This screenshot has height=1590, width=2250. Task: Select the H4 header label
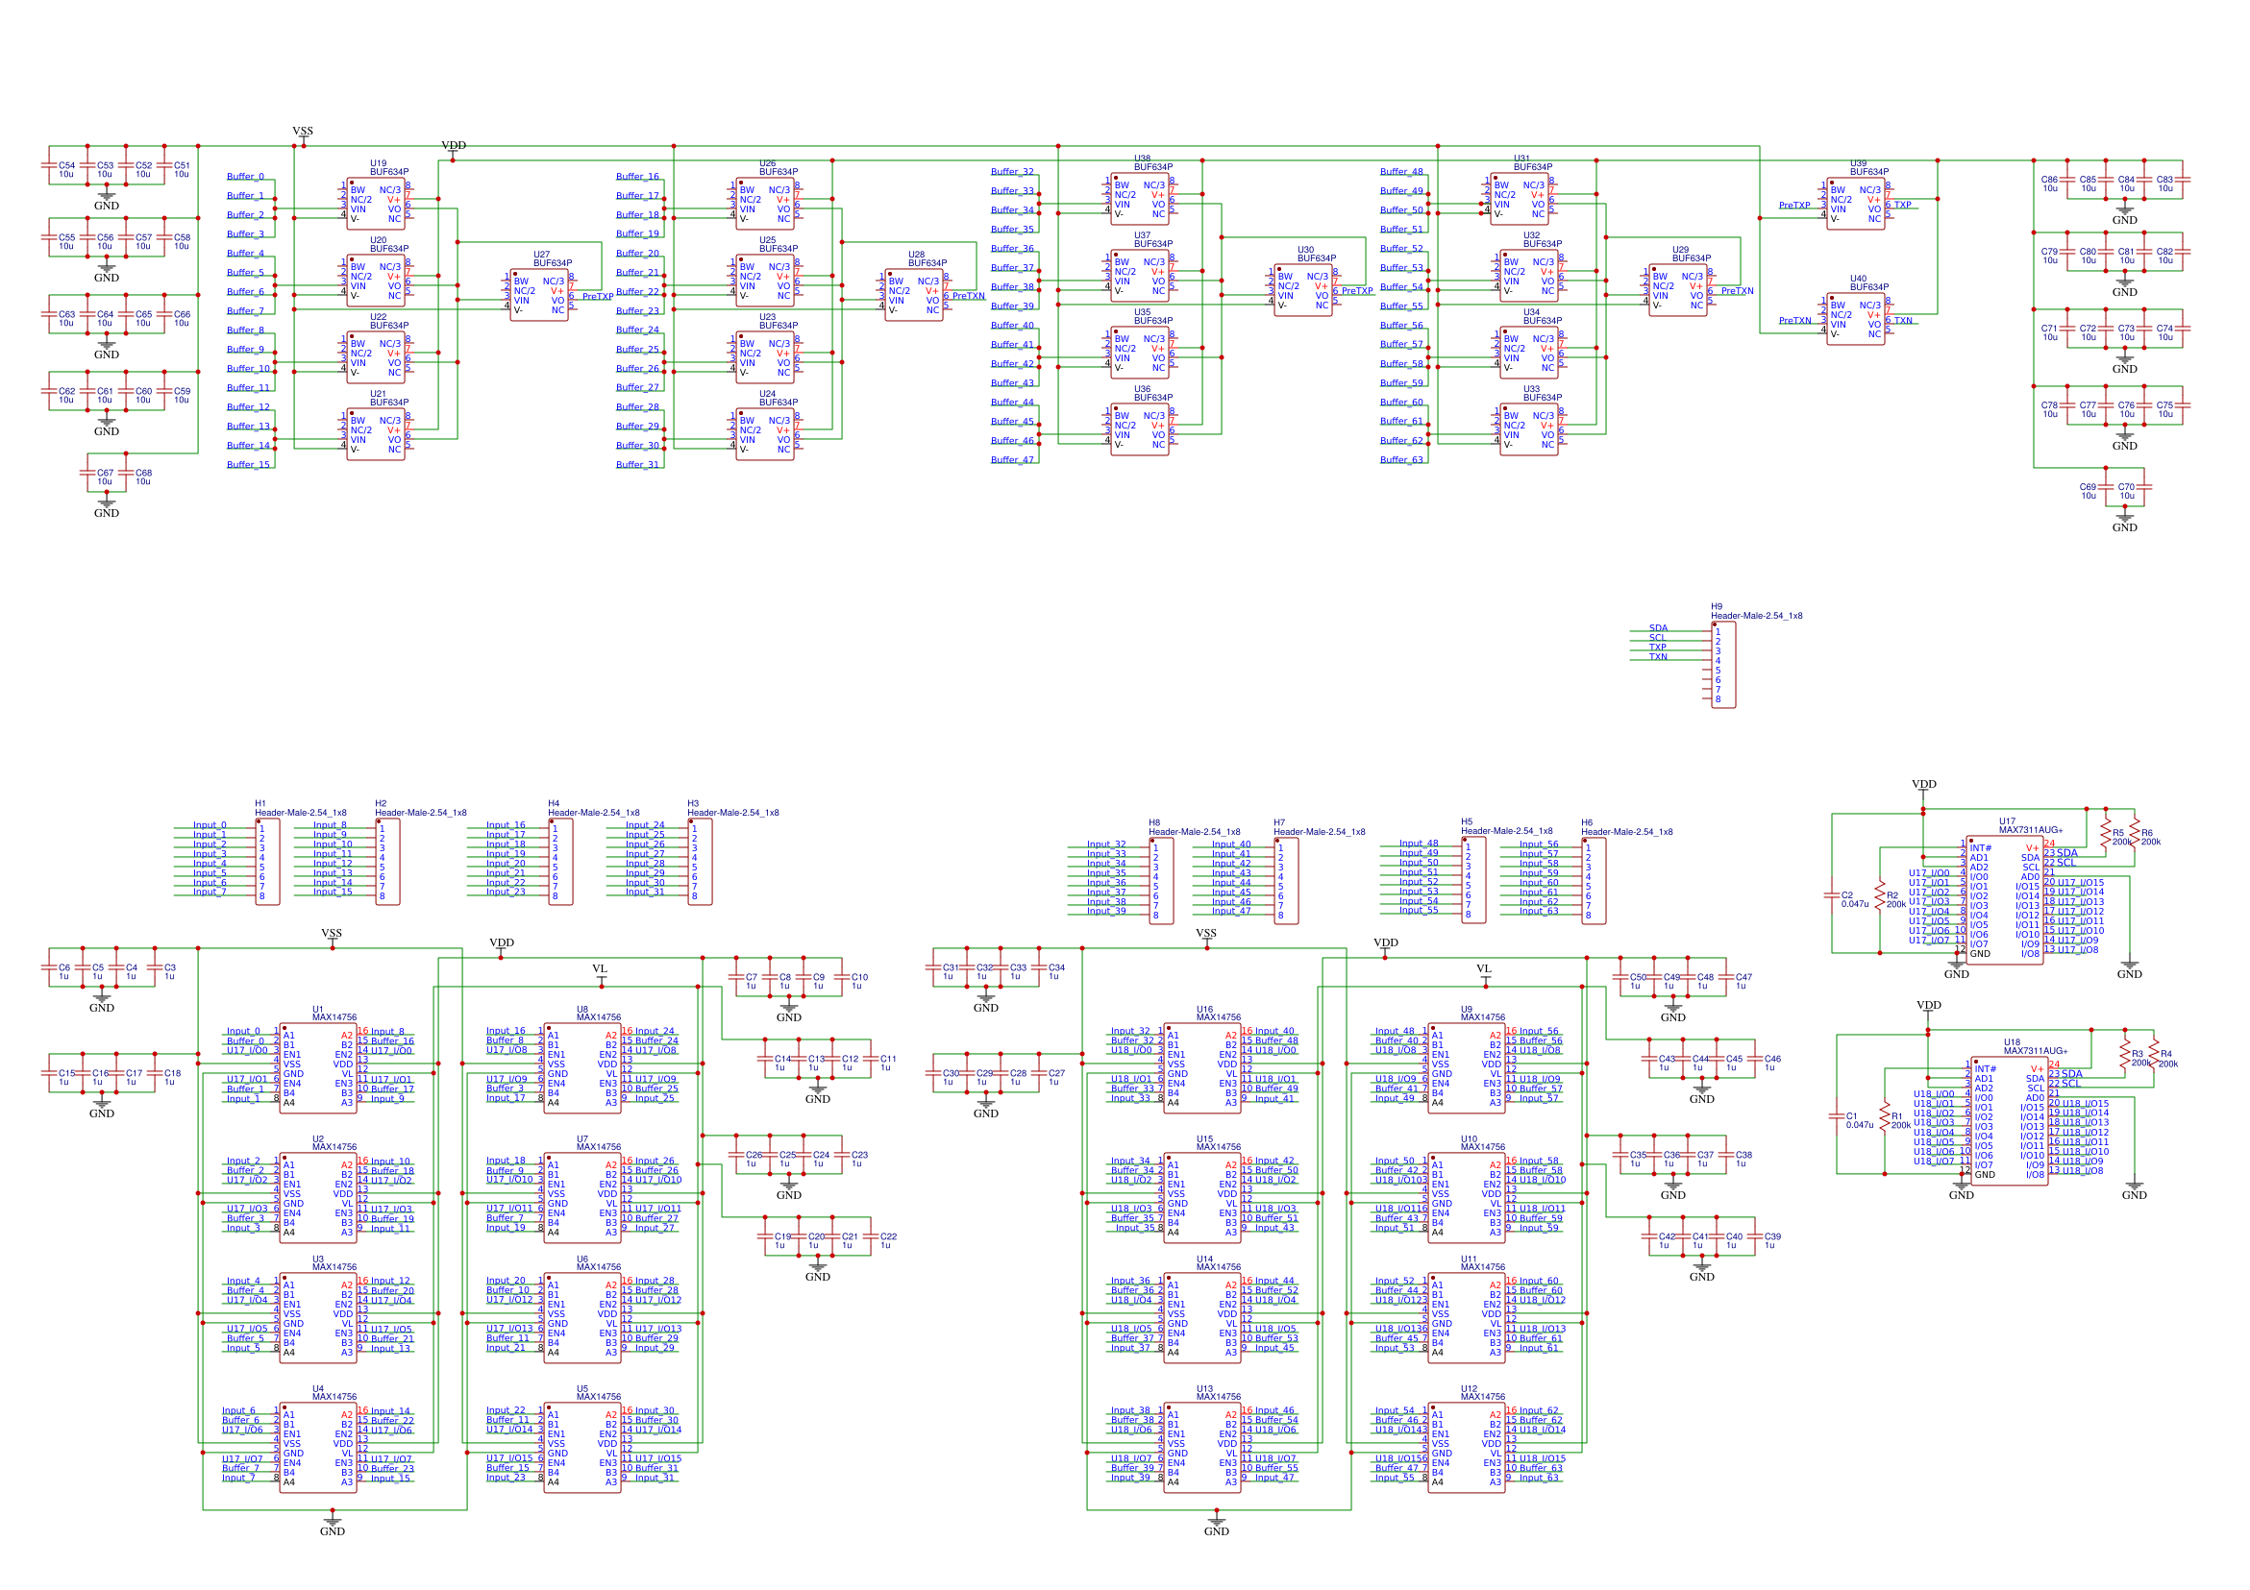click(x=594, y=808)
